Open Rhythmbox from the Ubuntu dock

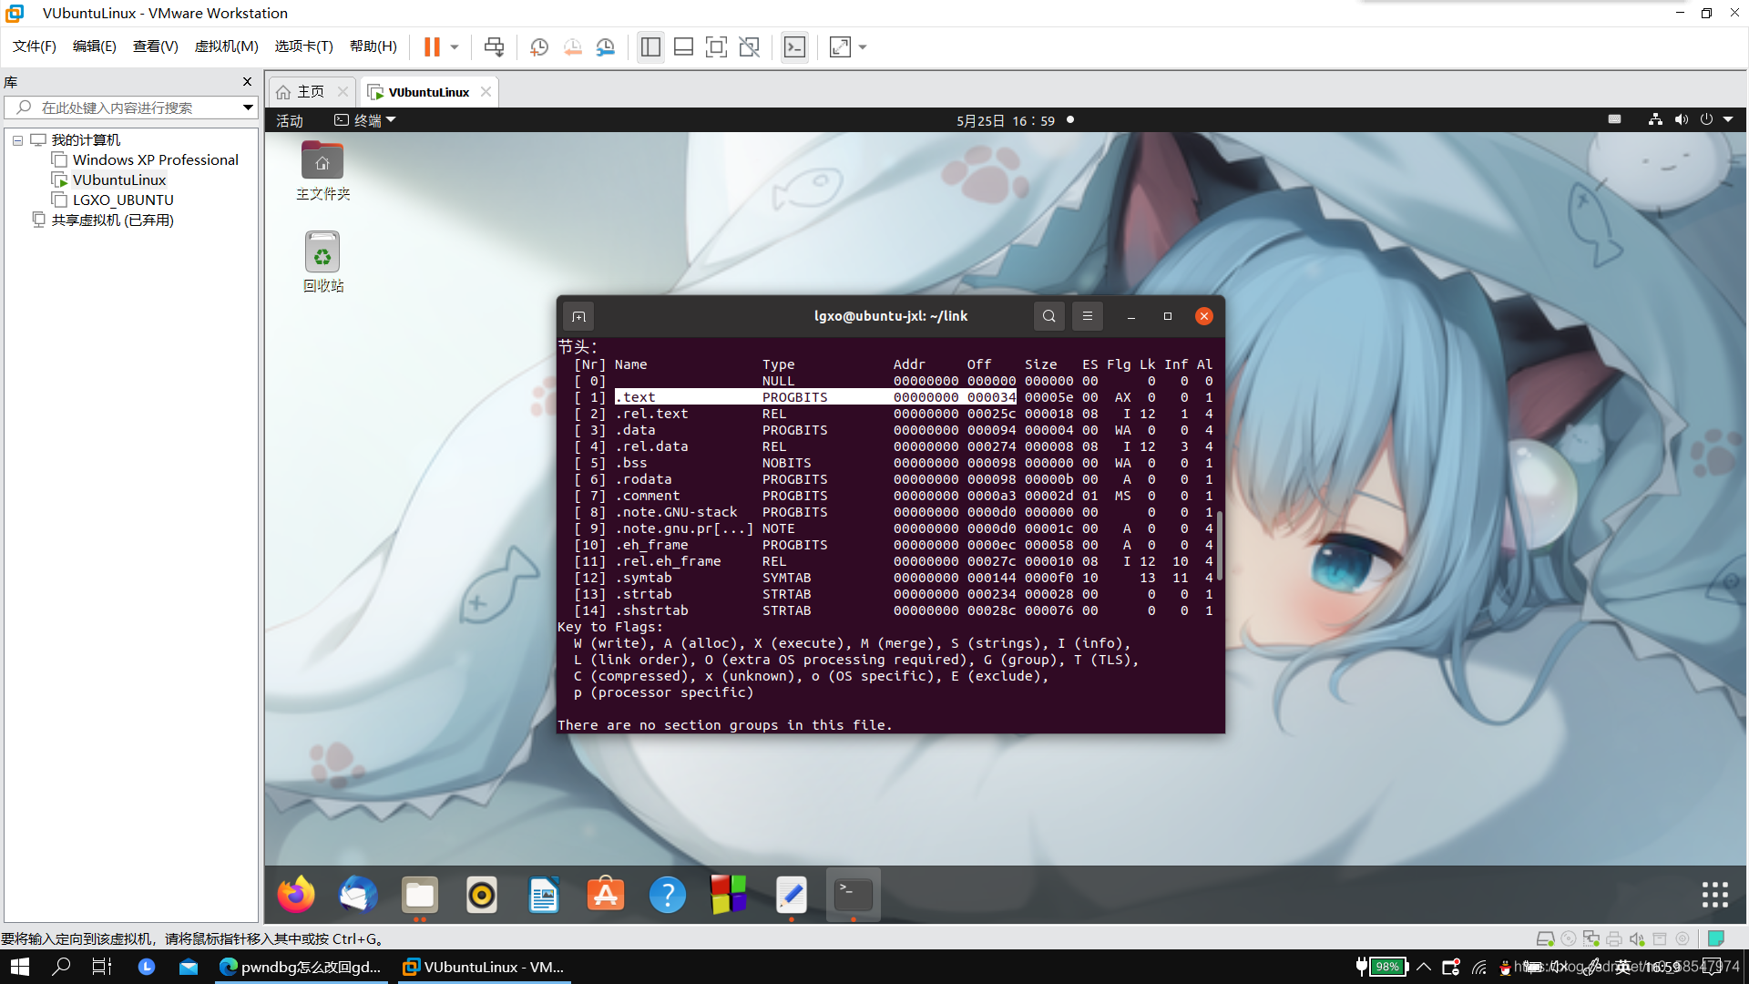click(x=482, y=895)
